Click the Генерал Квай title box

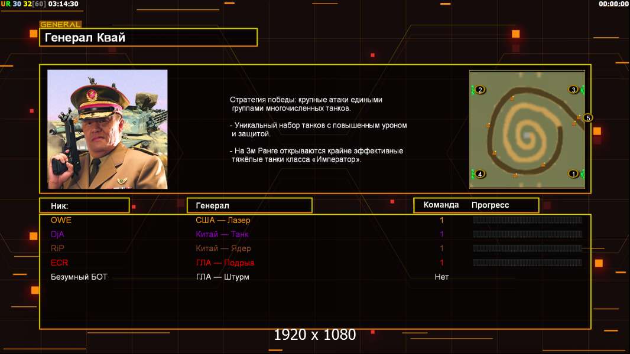(x=148, y=38)
